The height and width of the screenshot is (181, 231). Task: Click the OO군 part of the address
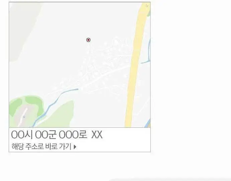[46, 135]
